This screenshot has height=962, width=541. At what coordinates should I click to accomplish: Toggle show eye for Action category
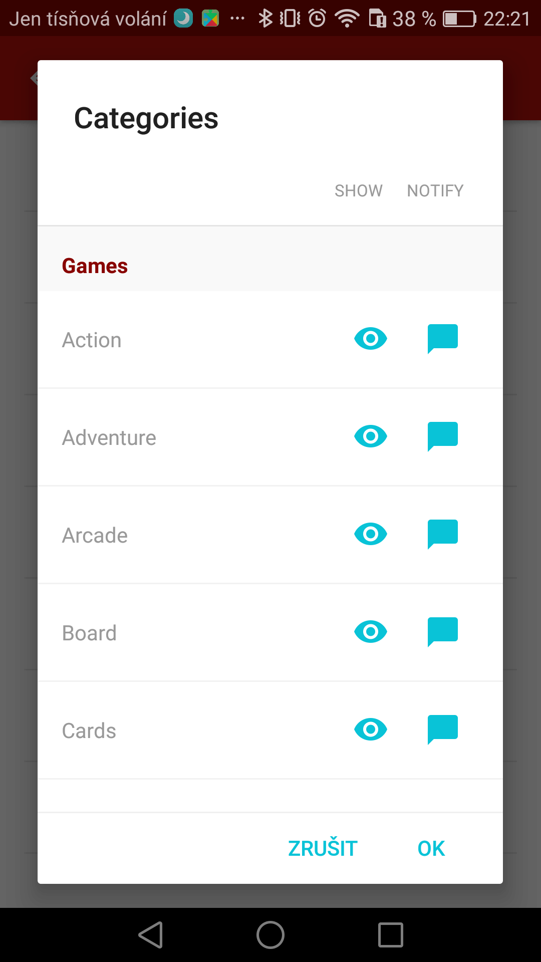coord(370,339)
